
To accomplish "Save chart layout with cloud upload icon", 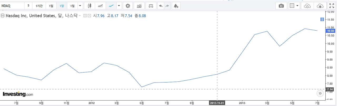I will coord(320,6).
